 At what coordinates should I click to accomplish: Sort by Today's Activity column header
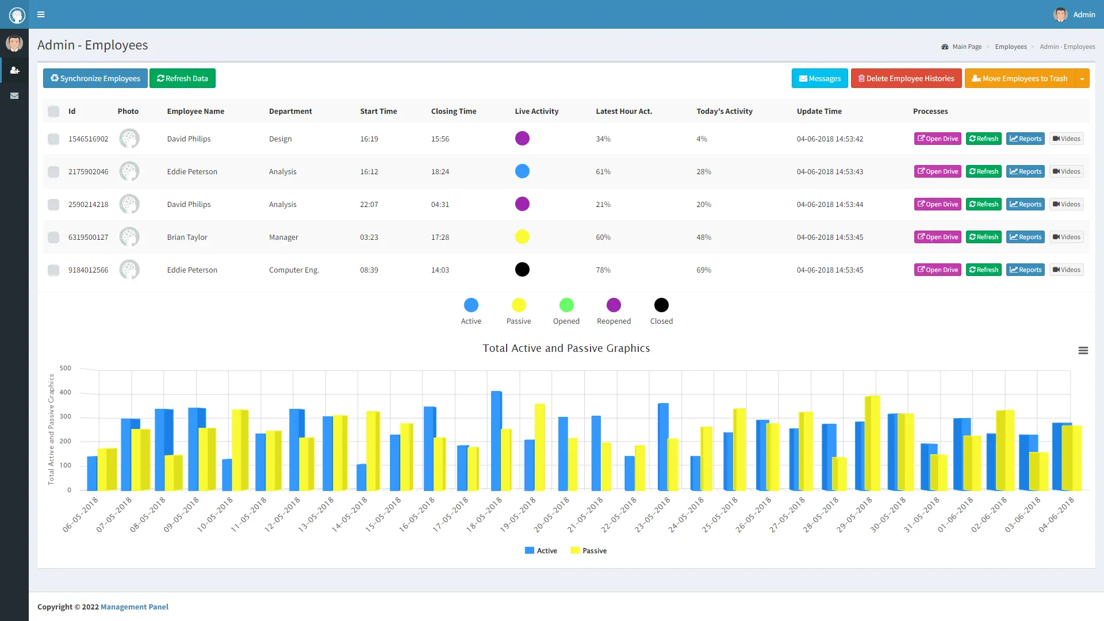(x=724, y=112)
